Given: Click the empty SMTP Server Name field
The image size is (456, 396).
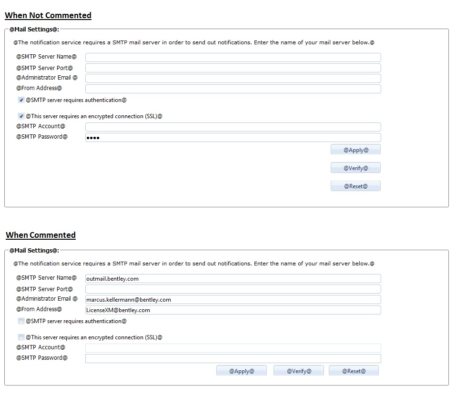Looking at the screenshot, I should coord(233,57).
